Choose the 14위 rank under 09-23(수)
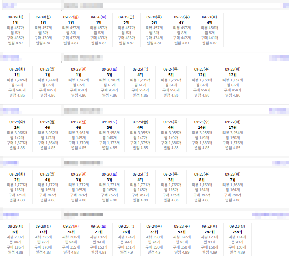This screenshot has width=289, height=261. [x=202, y=127]
